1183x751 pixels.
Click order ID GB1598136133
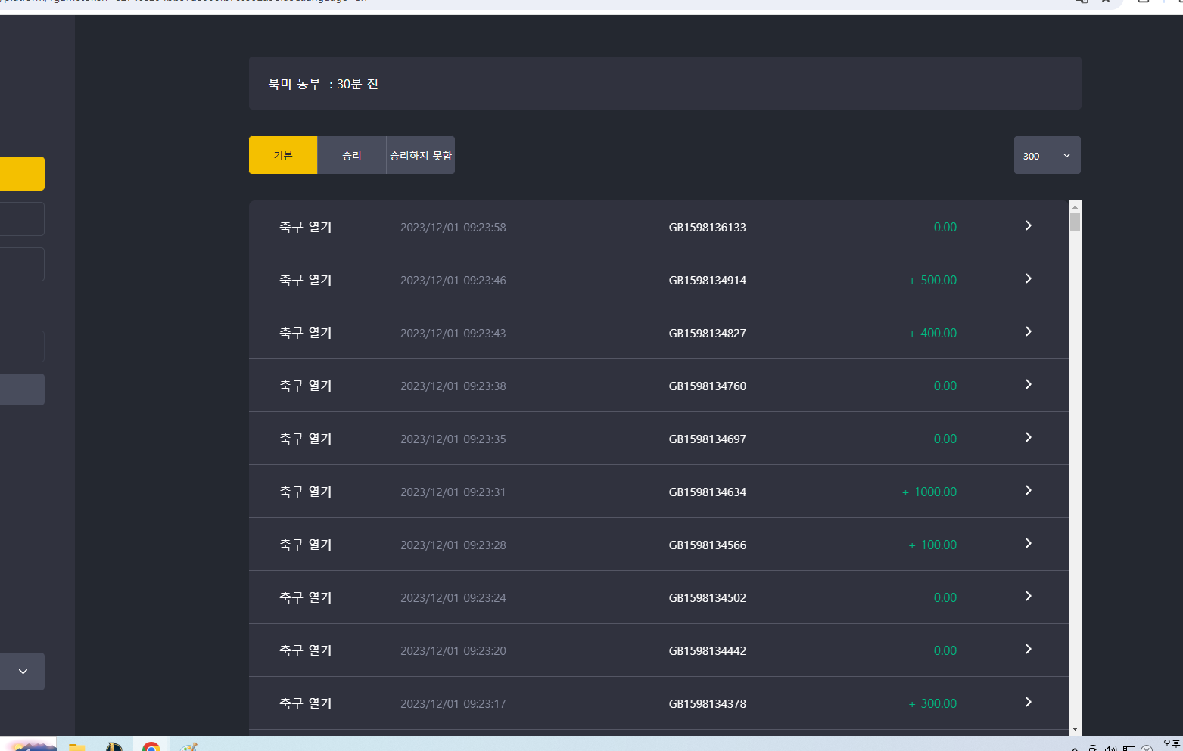(x=708, y=227)
